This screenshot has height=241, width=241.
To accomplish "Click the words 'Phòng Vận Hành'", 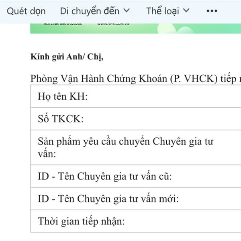I will point(67,79).
